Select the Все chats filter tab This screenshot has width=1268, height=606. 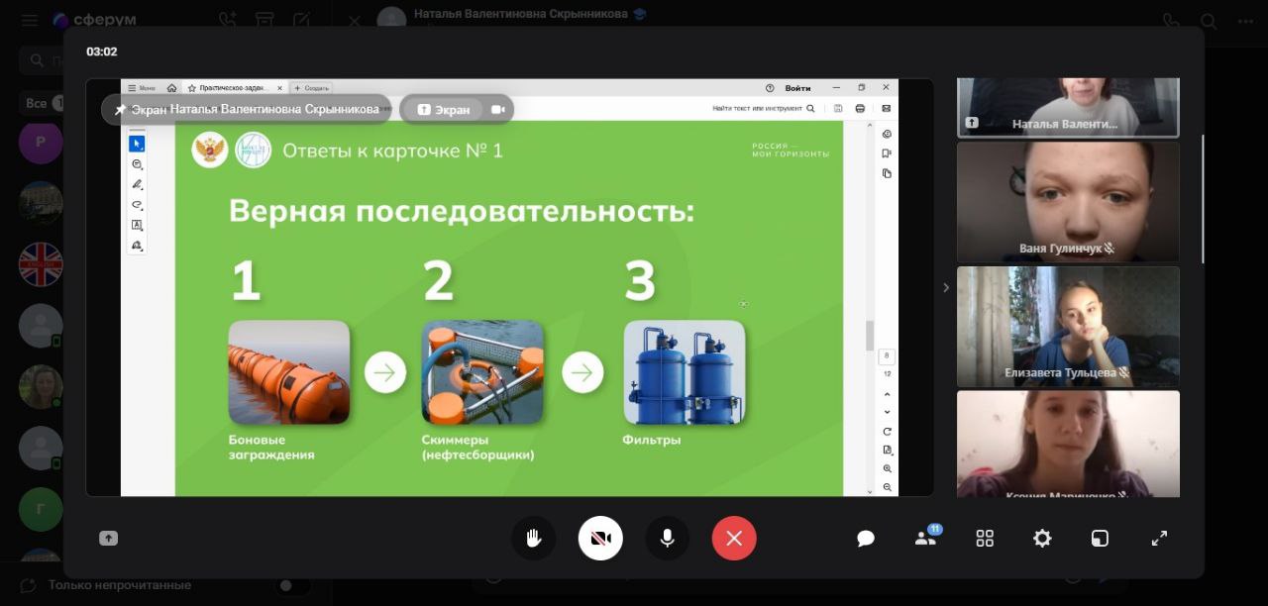click(x=42, y=103)
